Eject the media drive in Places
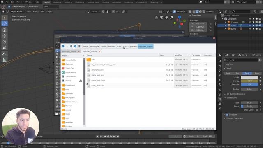Image resolution: width=263 pixels, height=148 pixels. coord(81,81)
